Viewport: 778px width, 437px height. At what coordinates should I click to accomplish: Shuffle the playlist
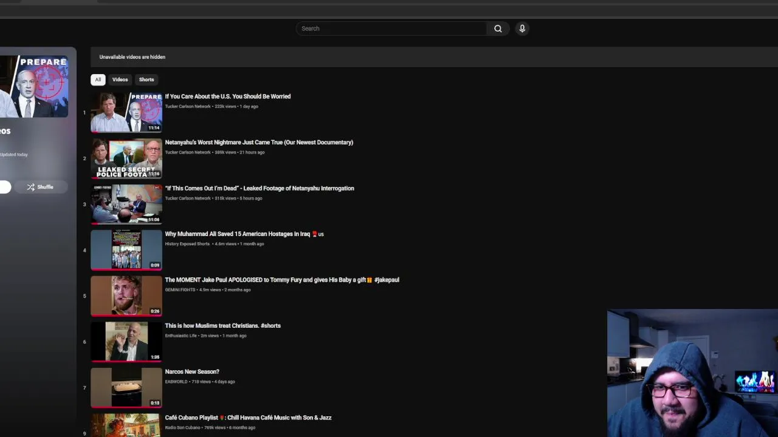[x=41, y=187]
